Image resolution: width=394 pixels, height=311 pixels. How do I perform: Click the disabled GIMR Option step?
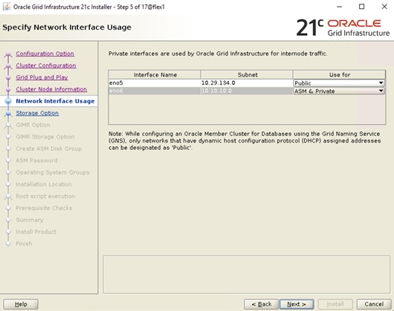[x=33, y=125]
